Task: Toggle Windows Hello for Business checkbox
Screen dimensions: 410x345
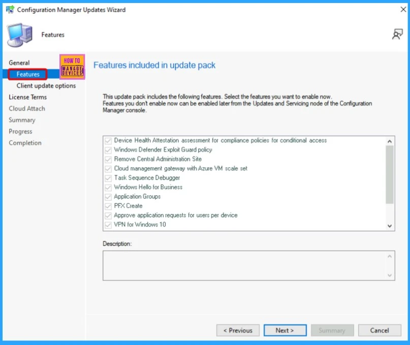Action: [108, 187]
